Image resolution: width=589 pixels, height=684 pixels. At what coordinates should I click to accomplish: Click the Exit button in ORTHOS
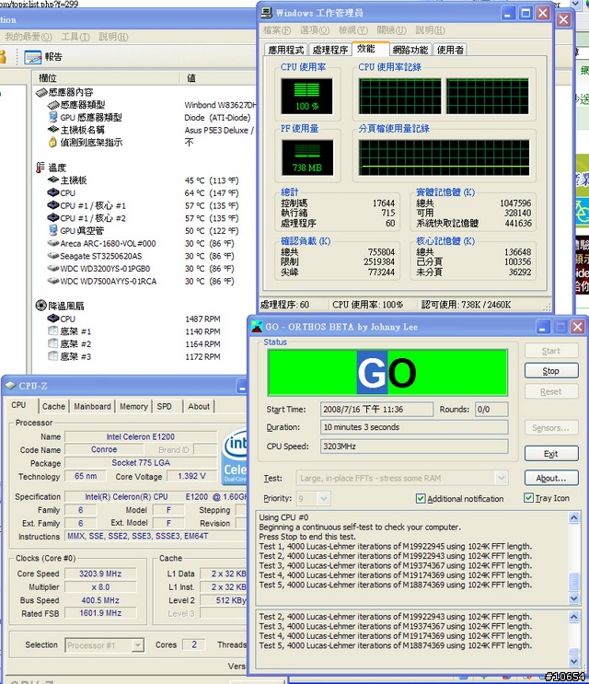[x=551, y=454]
